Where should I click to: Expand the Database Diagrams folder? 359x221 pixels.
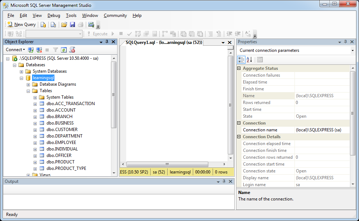(28, 85)
